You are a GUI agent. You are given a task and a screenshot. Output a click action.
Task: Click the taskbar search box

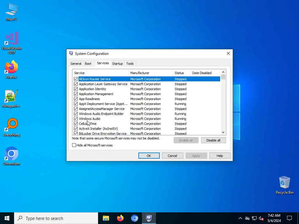click(x=56, y=218)
